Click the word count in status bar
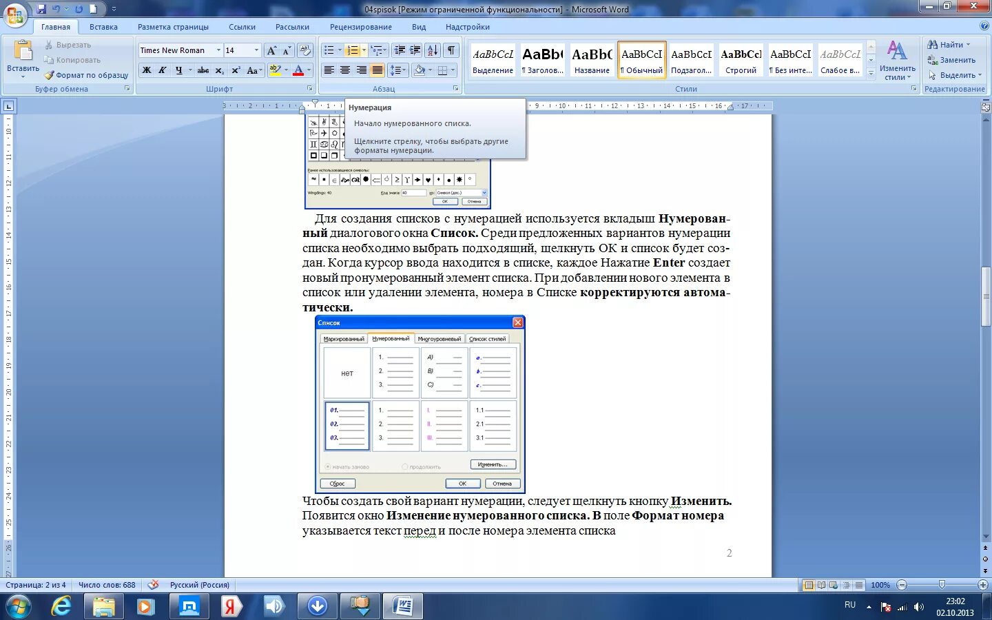Image resolution: width=992 pixels, height=620 pixels. click(x=107, y=585)
